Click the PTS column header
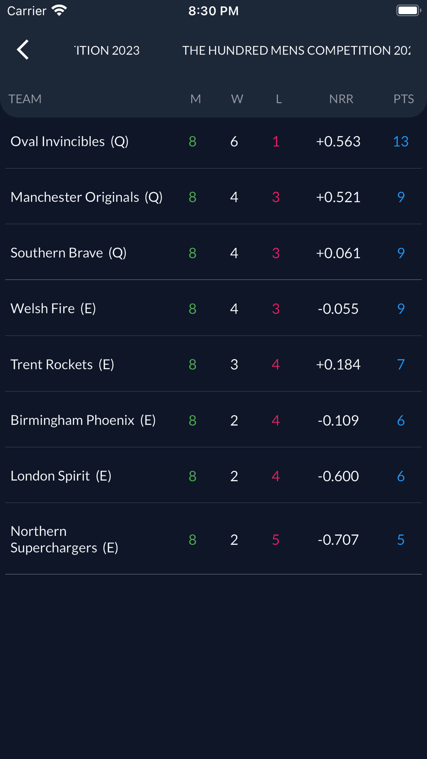 403,99
